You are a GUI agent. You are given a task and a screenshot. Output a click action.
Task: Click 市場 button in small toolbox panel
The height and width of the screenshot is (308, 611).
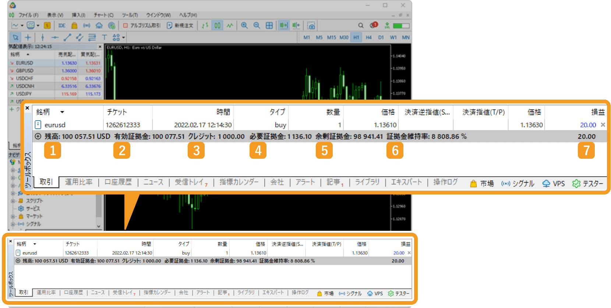pyautogui.click(x=325, y=293)
